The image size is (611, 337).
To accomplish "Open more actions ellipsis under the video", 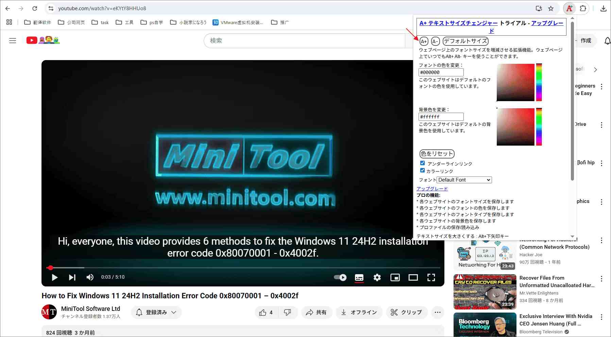I will (x=438, y=312).
